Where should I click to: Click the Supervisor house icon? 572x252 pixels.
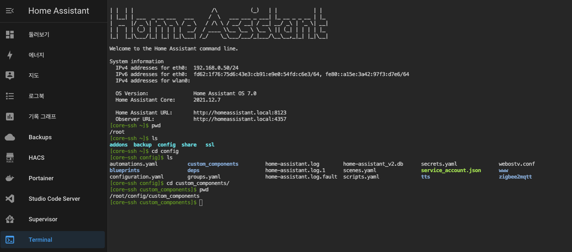click(x=10, y=219)
